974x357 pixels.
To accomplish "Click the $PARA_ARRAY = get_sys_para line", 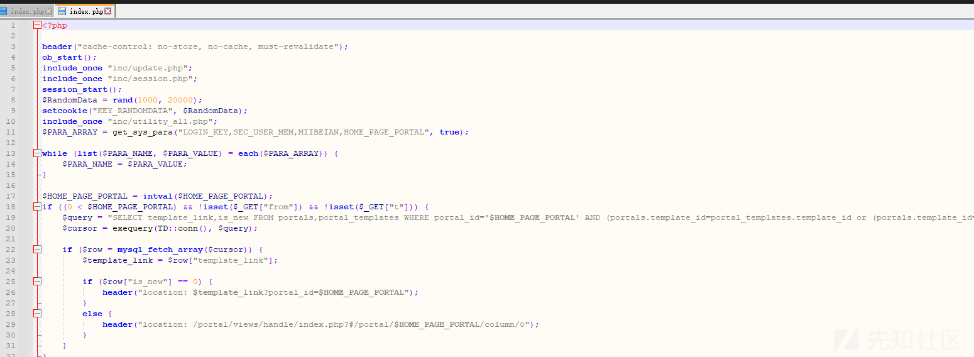I will click(x=256, y=132).
